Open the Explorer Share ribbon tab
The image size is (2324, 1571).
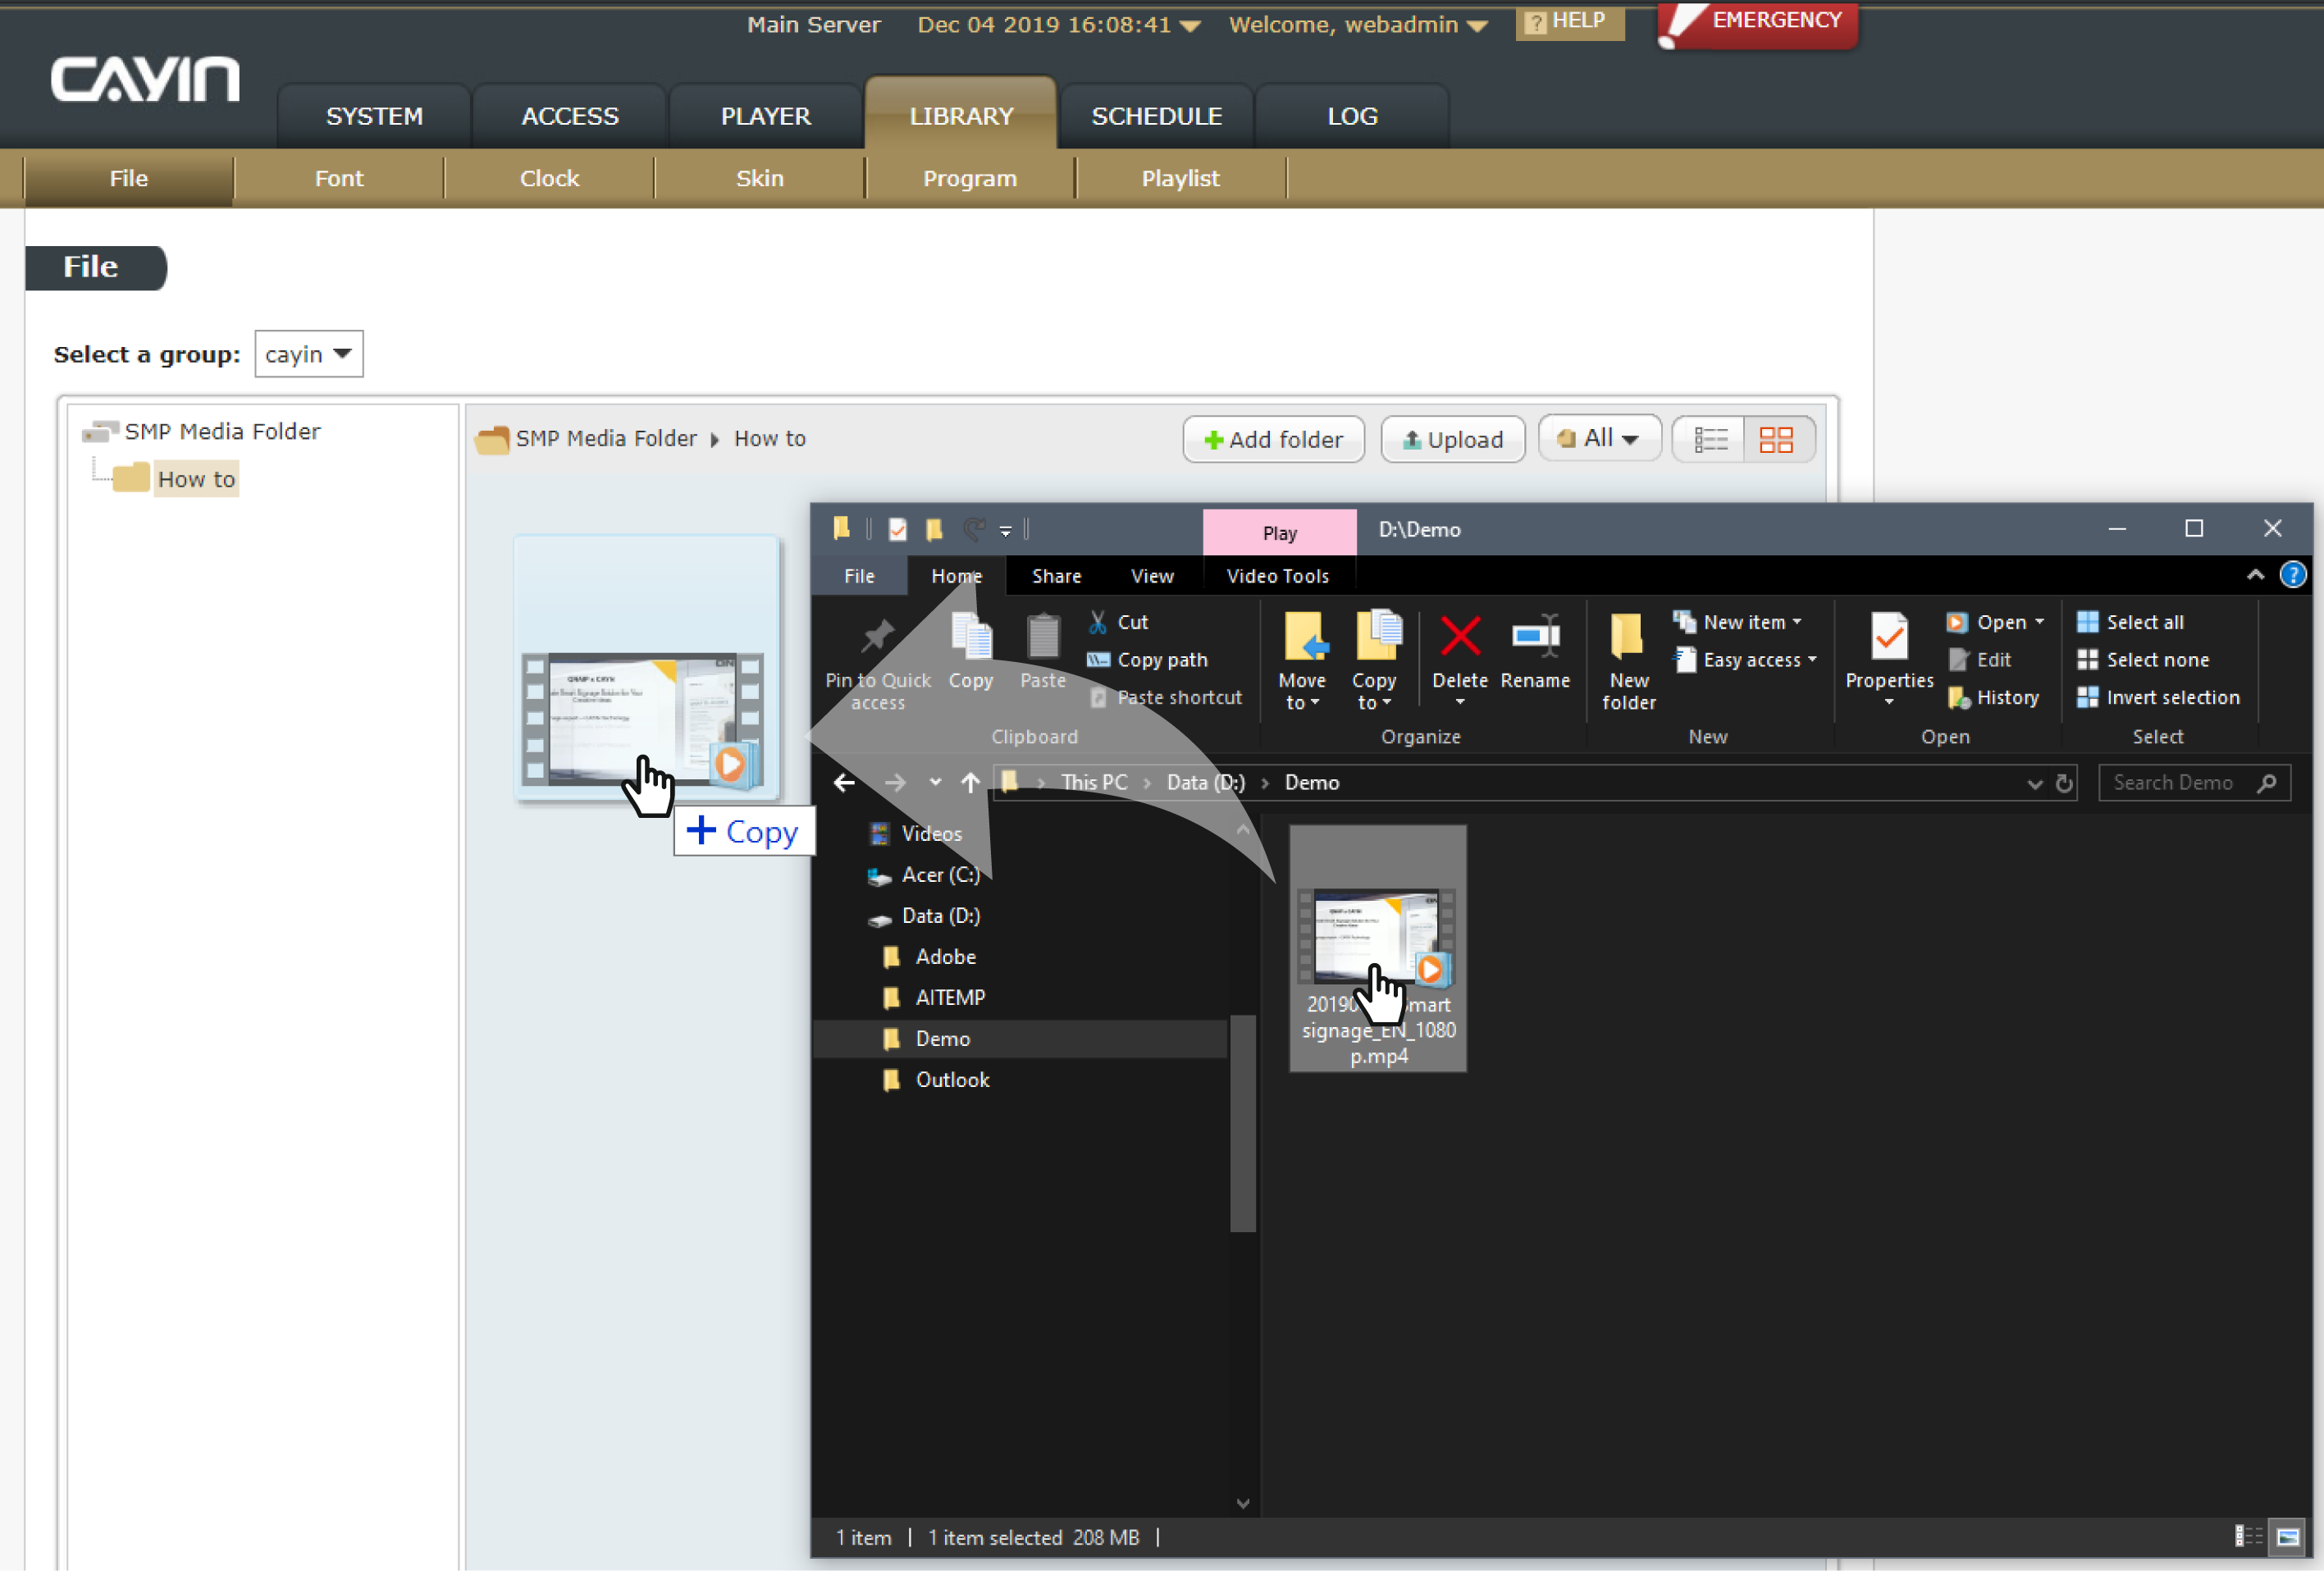pos(1056,576)
